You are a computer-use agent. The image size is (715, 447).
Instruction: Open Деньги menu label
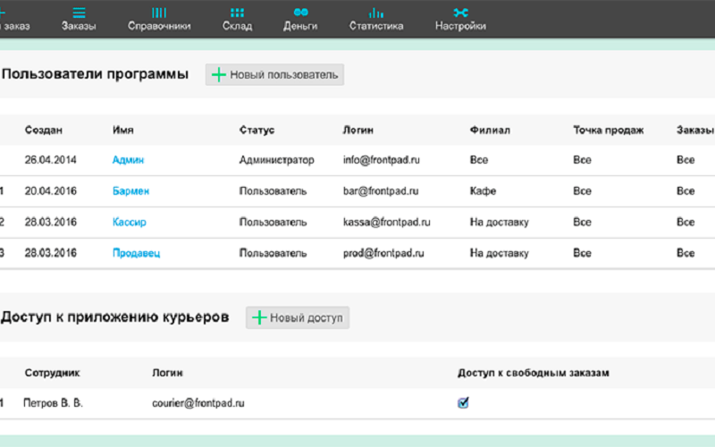click(x=300, y=26)
